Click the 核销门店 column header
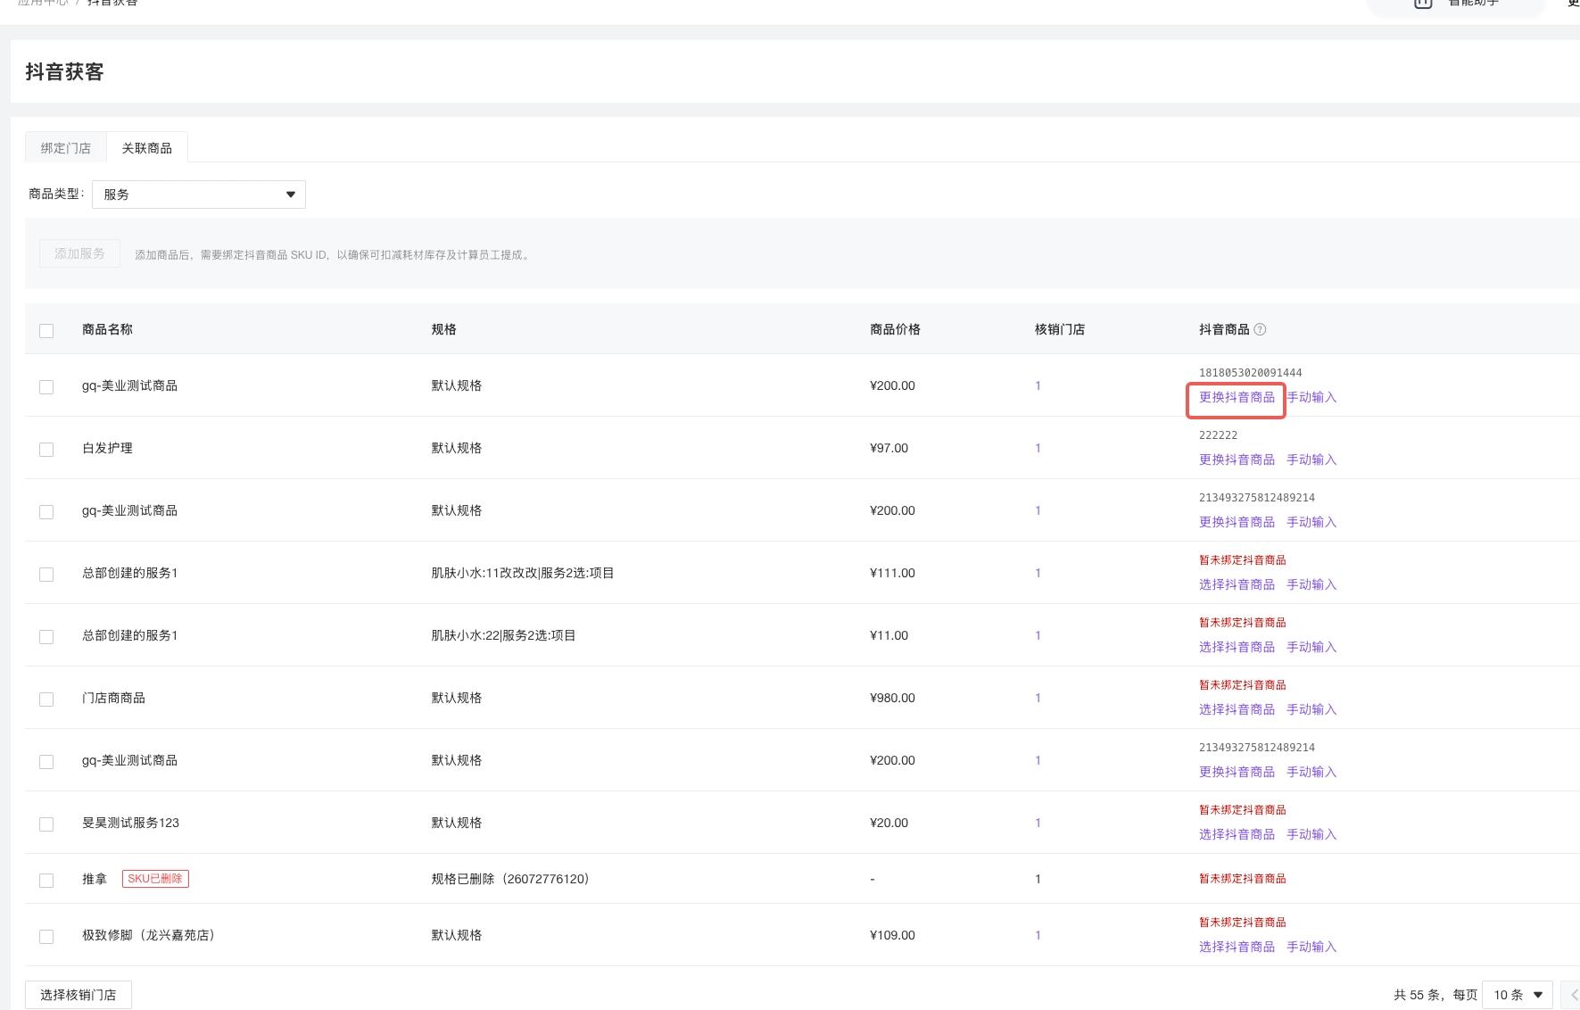1580x1010 pixels. tap(1060, 329)
